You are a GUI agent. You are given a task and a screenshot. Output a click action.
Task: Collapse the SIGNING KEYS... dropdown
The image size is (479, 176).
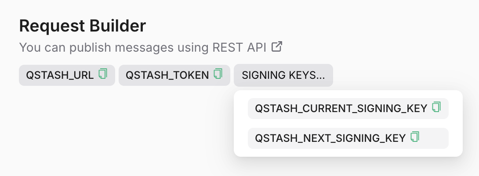(x=283, y=75)
